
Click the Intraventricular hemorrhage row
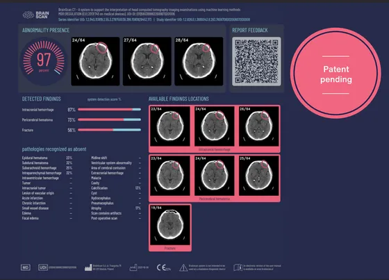47,178
